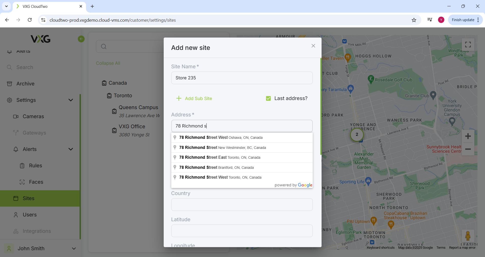This screenshot has width=485, height=257.
Task: Choose 78 Richmond Street East Toronto suggestion
Action: coord(220,157)
